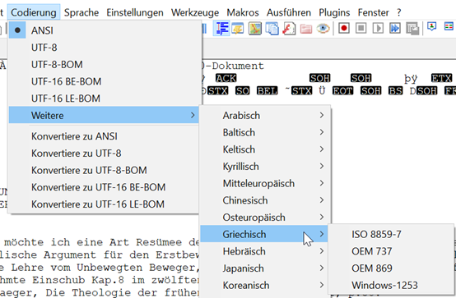Click the word 'Dokument' in editor
Viewport: 456px width, 298px height.
238,66
